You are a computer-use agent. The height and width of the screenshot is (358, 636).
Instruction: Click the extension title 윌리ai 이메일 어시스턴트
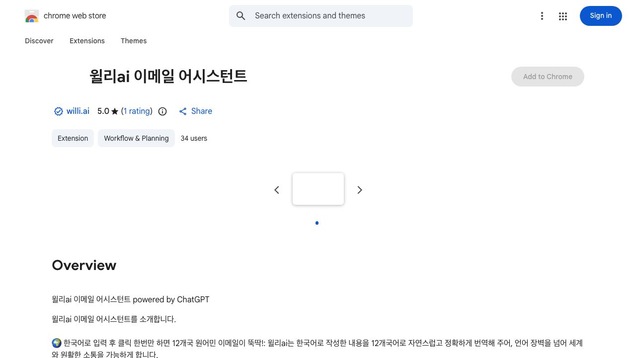(x=168, y=76)
